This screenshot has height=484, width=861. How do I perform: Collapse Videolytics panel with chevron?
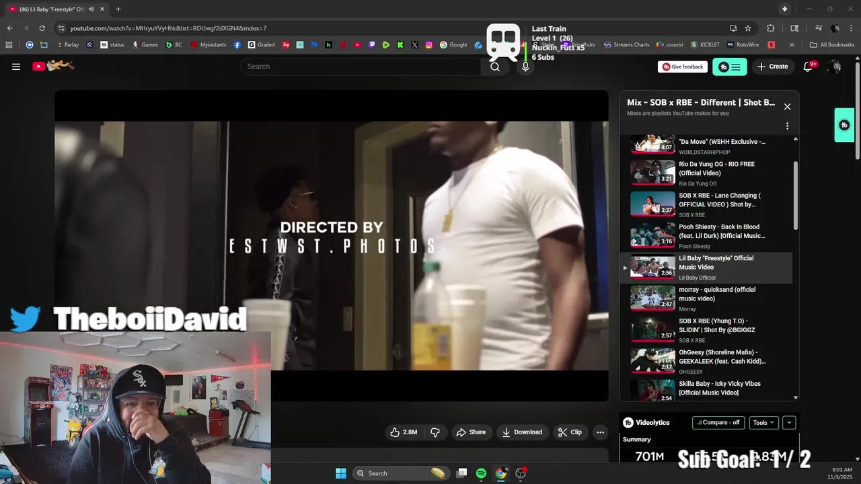[x=789, y=423]
